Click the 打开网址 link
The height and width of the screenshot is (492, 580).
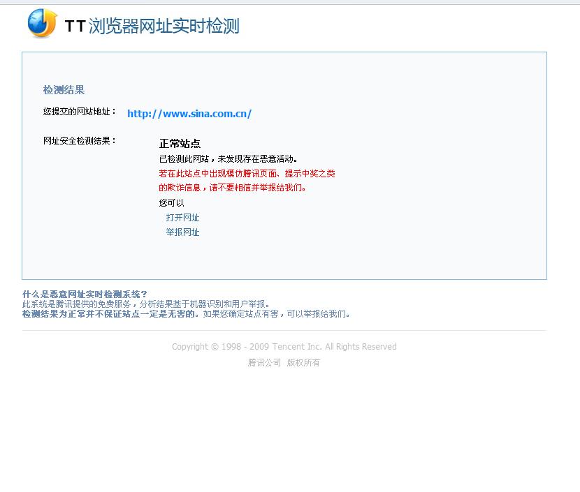(182, 218)
